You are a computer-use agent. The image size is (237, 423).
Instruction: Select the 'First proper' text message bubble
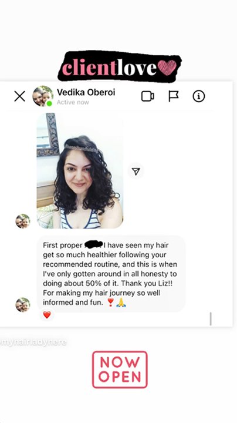click(x=111, y=274)
